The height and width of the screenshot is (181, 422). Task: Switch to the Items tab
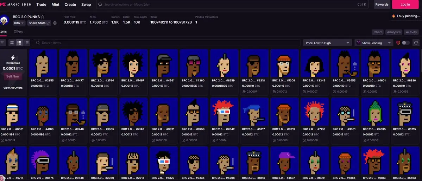pyautogui.click(x=3, y=31)
